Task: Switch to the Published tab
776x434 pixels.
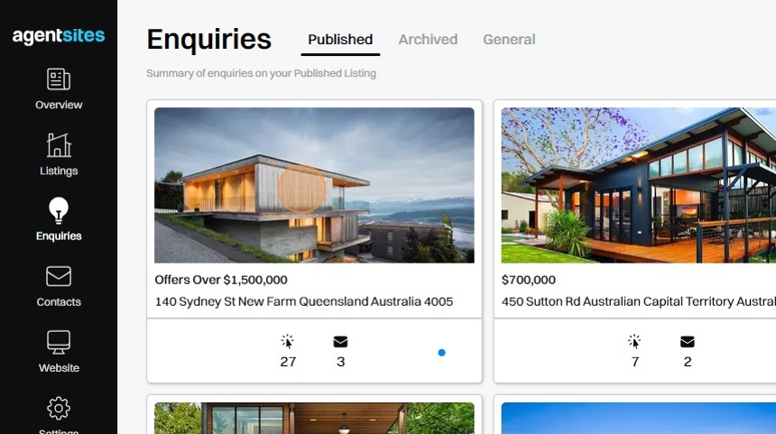Action: [340, 40]
